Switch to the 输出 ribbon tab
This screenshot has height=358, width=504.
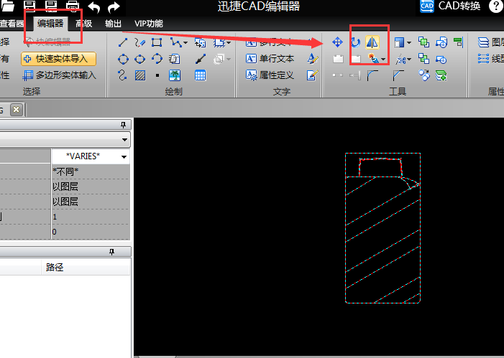coord(113,24)
